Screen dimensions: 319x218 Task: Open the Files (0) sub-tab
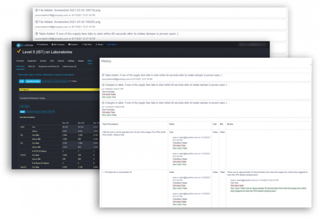tap(31, 66)
